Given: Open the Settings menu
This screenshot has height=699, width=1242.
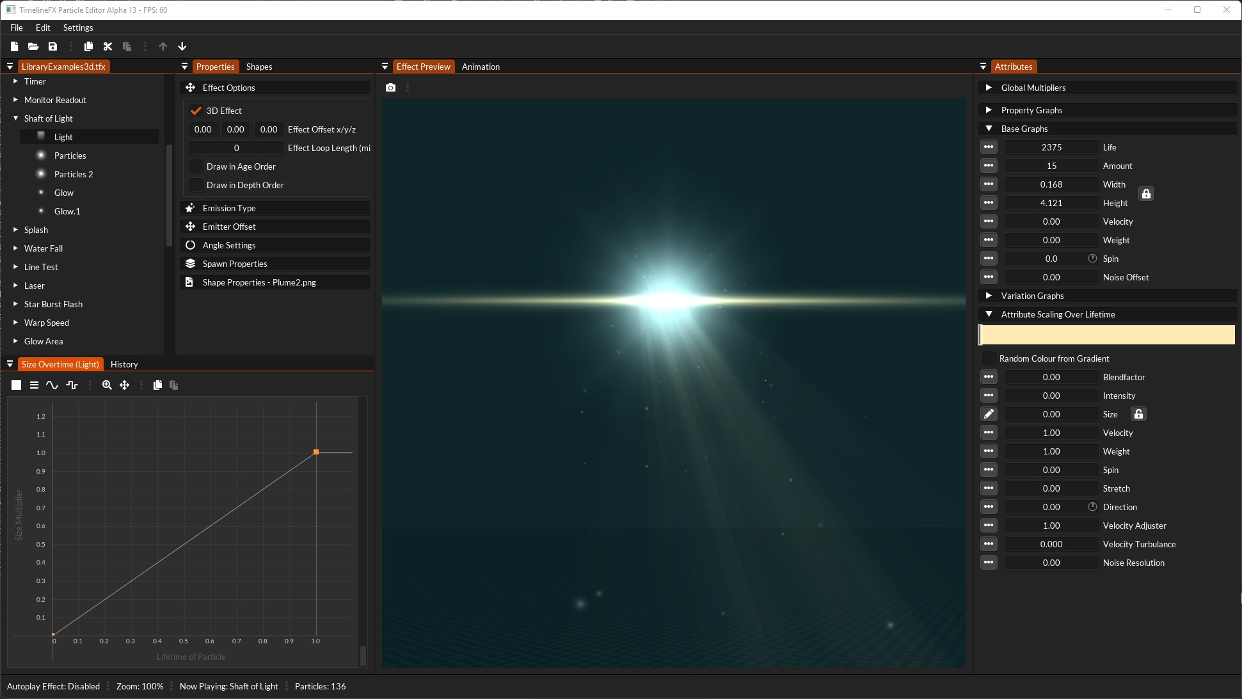Looking at the screenshot, I should pyautogui.click(x=77, y=28).
